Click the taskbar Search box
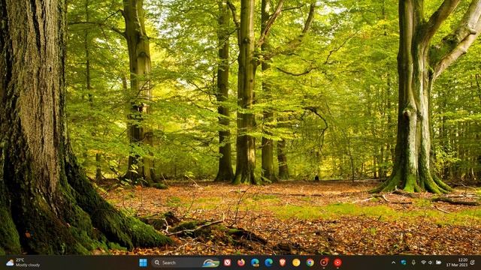 click(186, 262)
